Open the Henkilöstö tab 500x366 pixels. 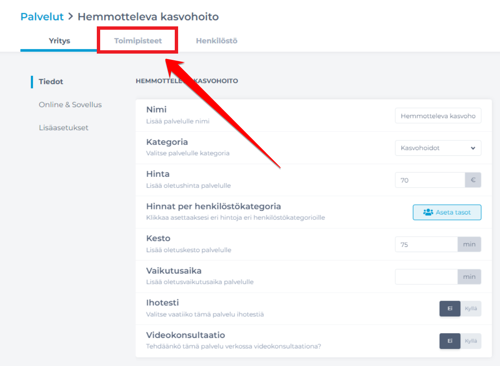[217, 41]
